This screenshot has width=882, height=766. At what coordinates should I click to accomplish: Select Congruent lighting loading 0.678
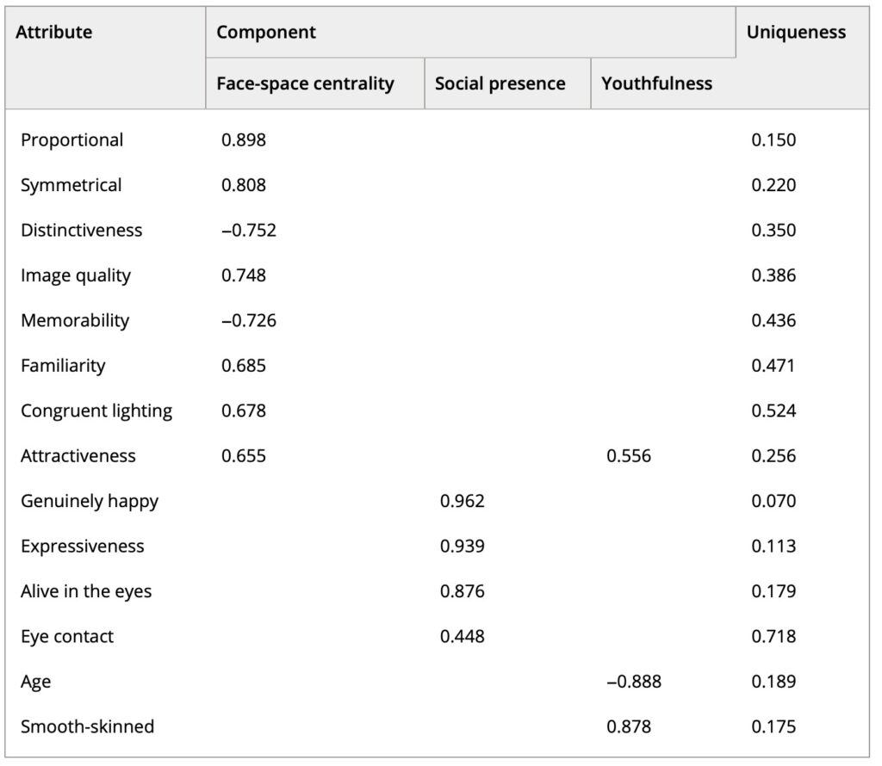click(x=244, y=411)
